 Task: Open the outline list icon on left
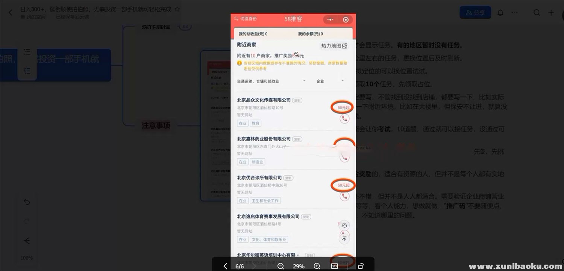(x=27, y=52)
